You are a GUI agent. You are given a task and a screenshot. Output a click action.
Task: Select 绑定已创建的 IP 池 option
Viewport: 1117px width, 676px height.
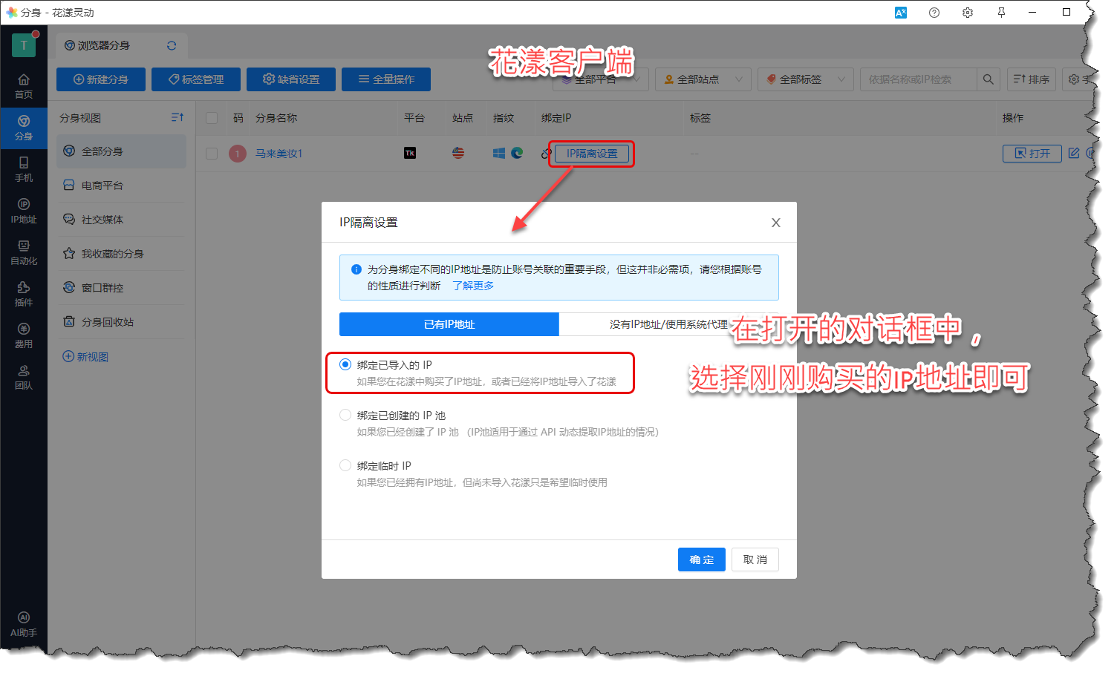coord(345,415)
